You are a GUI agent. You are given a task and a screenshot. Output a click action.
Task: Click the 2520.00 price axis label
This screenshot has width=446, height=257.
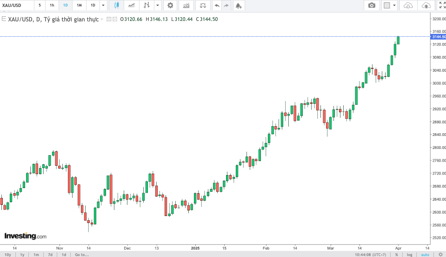[439, 237]
